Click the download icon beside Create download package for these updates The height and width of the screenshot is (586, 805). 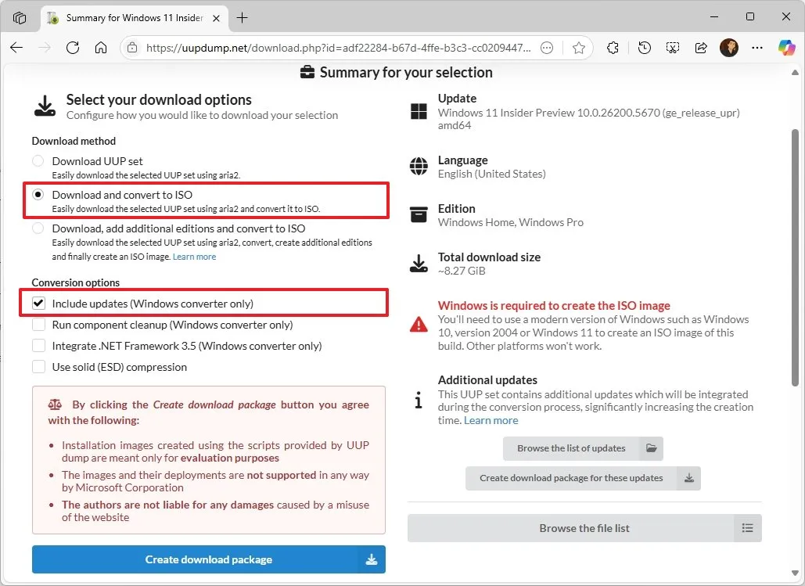pyautogui.click(x=688, y=478)
